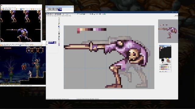
Task: Select the Curve drawing tool
Action: [x=59, y=29]
